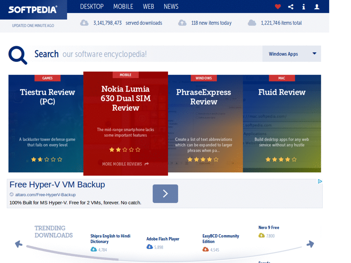Click the cloud icon beside served downloads count
The width and height of the screenshot is (351, 263).
tap(84, 23)
